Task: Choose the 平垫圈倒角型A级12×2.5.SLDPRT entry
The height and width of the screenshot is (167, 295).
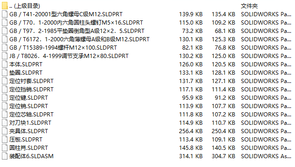Action: click(x=77, y=31)
